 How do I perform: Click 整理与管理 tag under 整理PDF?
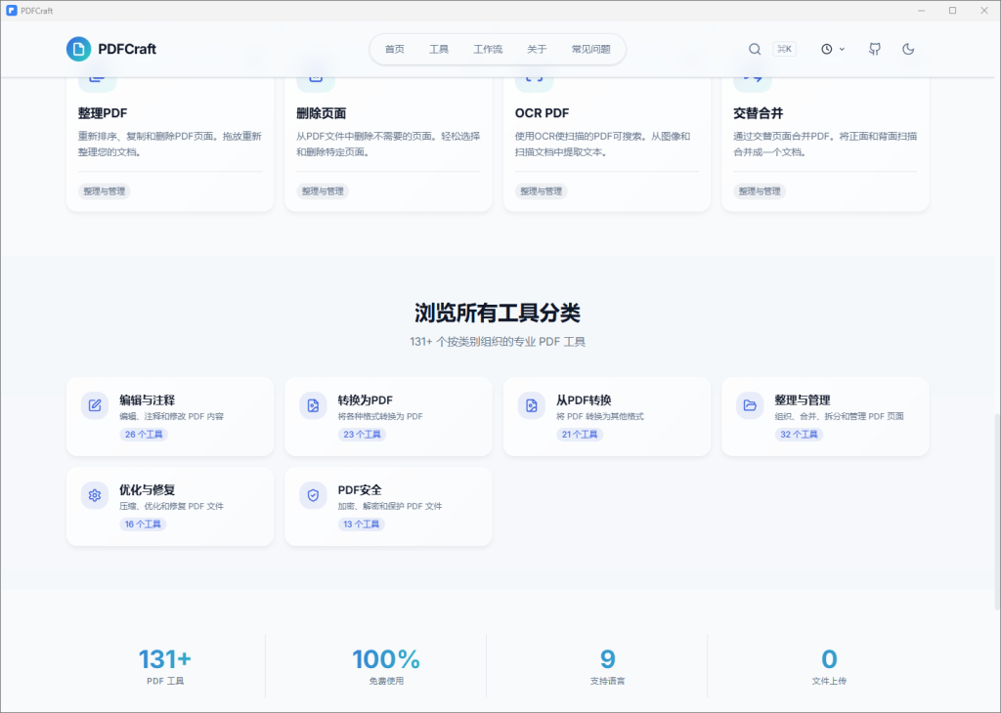coord(104,190)
